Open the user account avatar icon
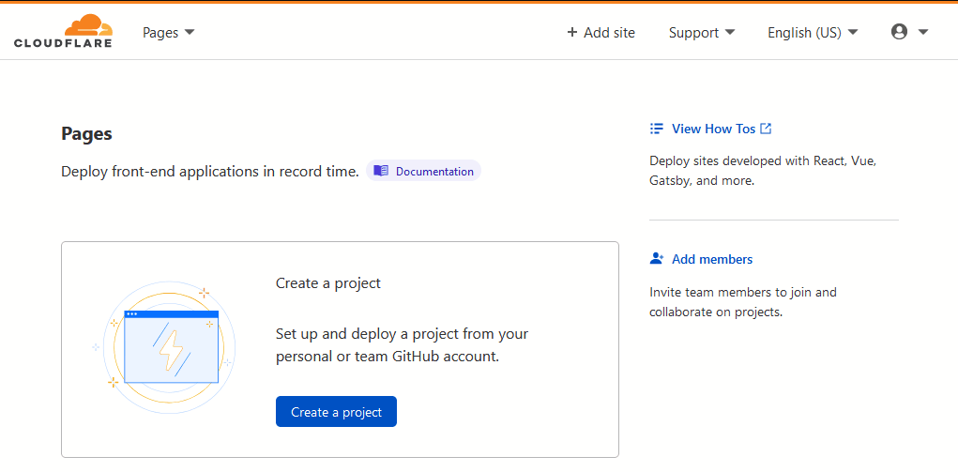Viewport: 958px width, 472px height. pos(899,32)
